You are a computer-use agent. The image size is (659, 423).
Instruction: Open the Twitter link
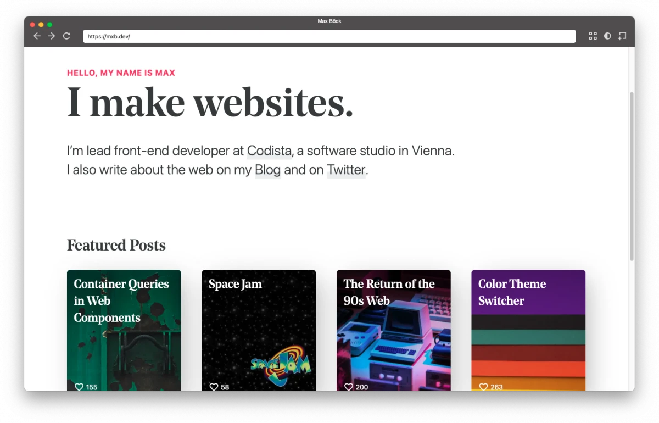click(x=346, y=170)
